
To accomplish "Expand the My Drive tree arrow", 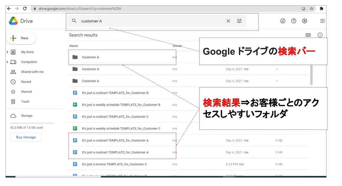I will click(x=7, y=52).
